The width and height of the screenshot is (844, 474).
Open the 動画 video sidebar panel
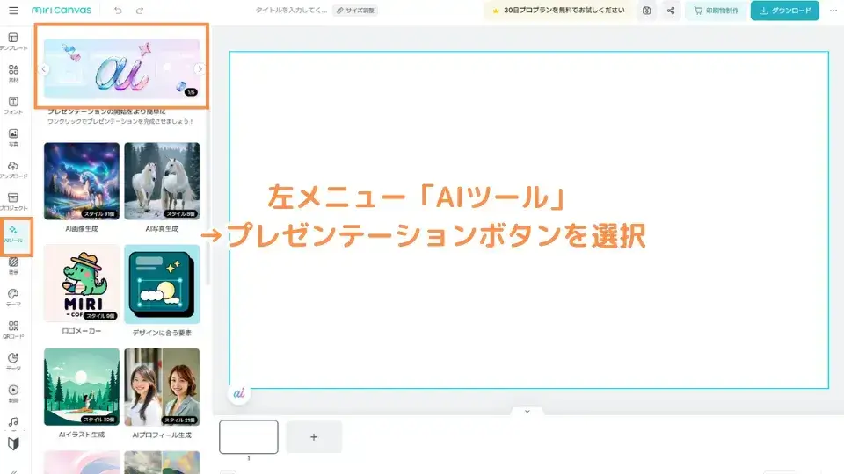tap(13, 394)
